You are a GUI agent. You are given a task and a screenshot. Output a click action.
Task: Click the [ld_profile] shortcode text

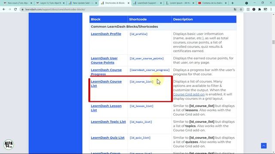click(x=138, y=34)
